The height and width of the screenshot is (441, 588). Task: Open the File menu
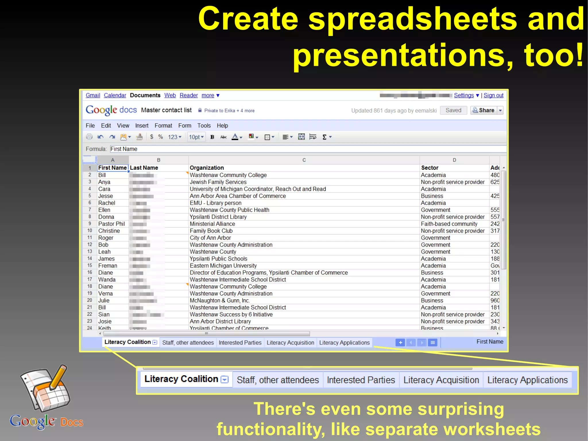tap(90, 126)
